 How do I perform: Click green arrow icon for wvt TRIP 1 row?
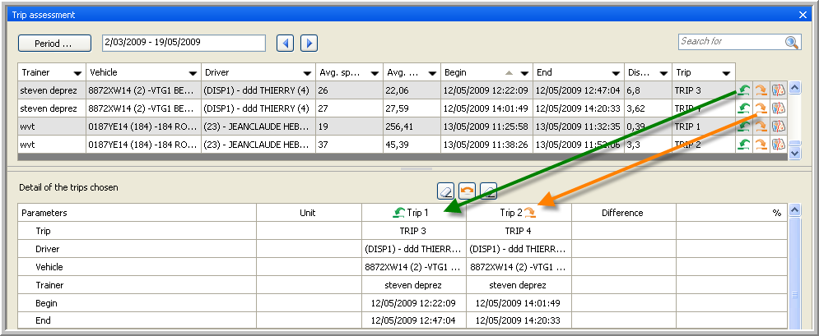coord(743,126)
